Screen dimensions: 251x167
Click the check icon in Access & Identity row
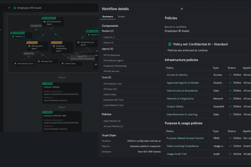point(230,75)
